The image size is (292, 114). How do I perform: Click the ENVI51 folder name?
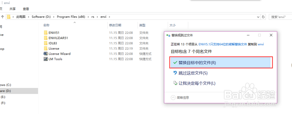point(54,33)
